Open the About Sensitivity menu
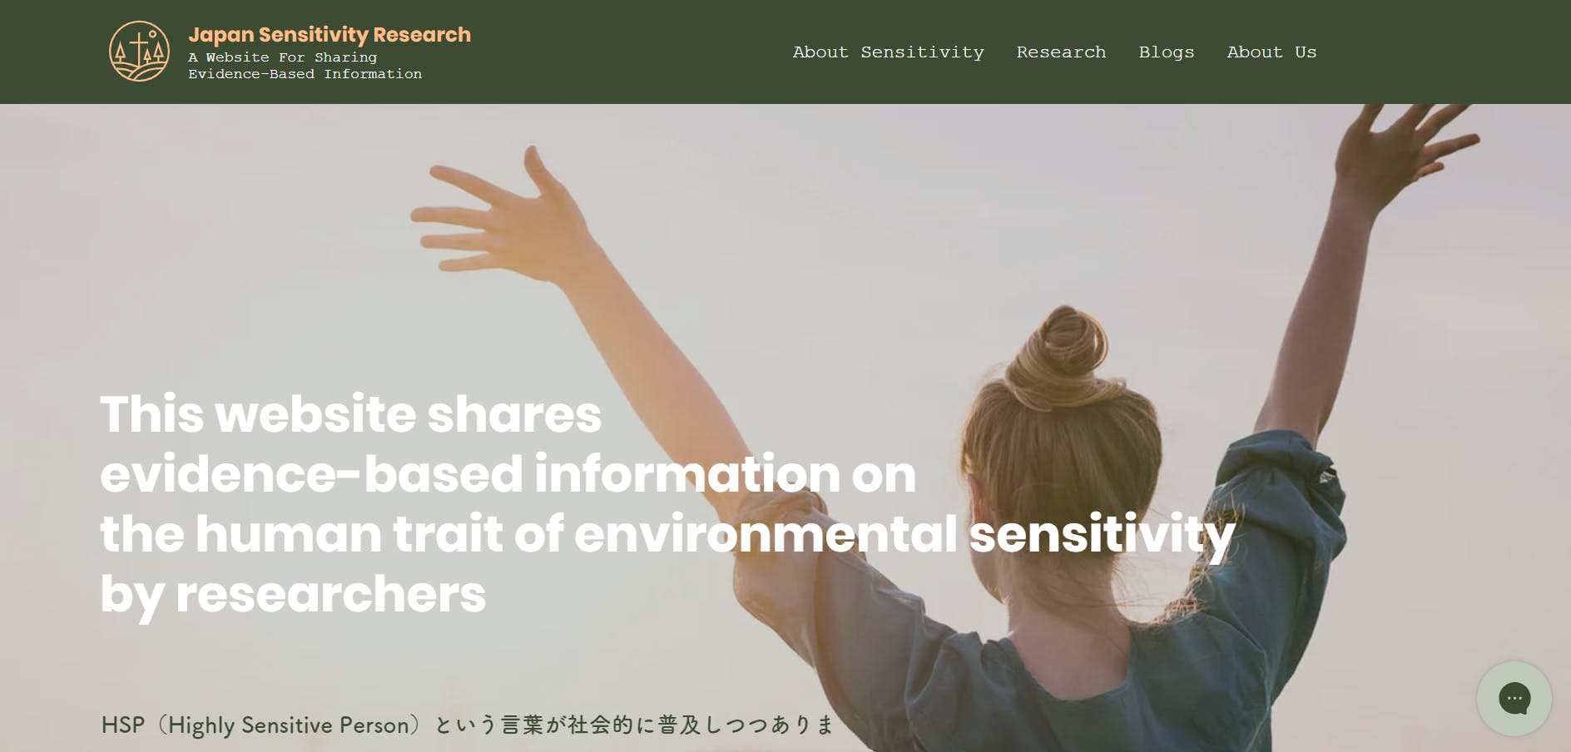Screen dimensions: 1571x752 click(x=888, y=52)
